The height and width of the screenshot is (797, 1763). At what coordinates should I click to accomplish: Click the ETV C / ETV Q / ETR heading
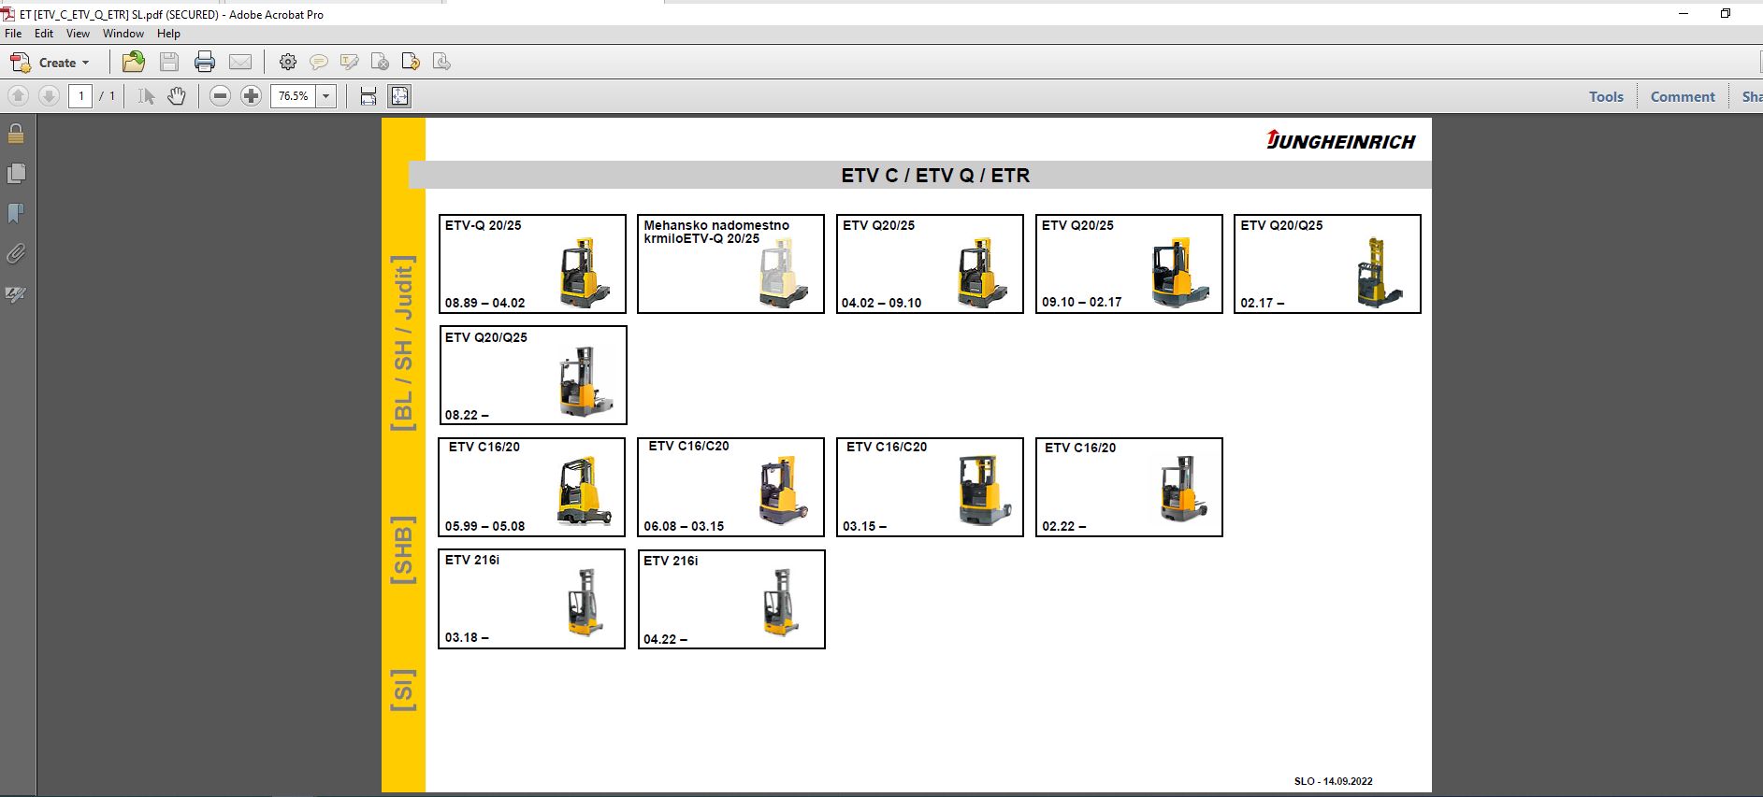tap(935, 175)
